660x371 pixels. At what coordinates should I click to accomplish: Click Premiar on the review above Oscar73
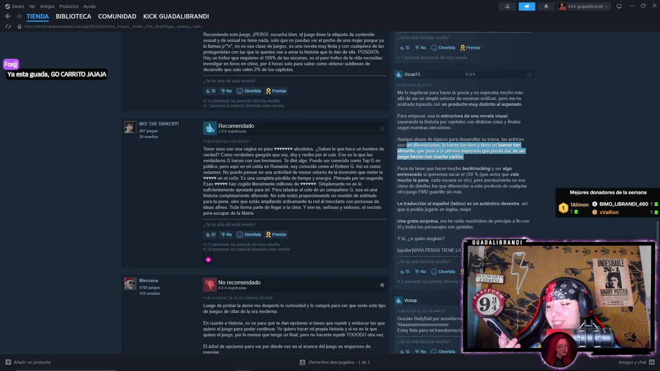coord(470,47)
